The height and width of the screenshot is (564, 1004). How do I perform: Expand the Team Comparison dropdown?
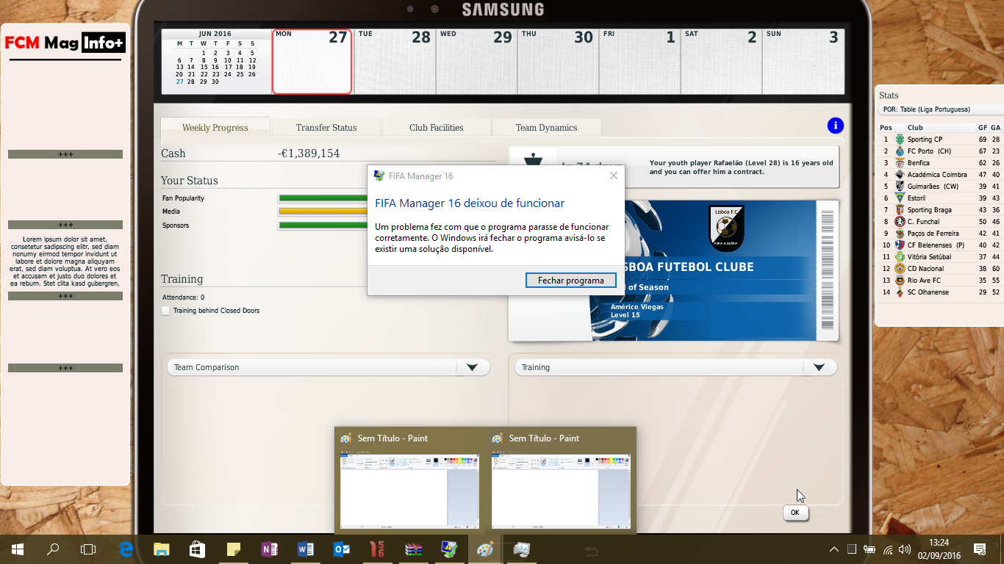coord(472,367)
